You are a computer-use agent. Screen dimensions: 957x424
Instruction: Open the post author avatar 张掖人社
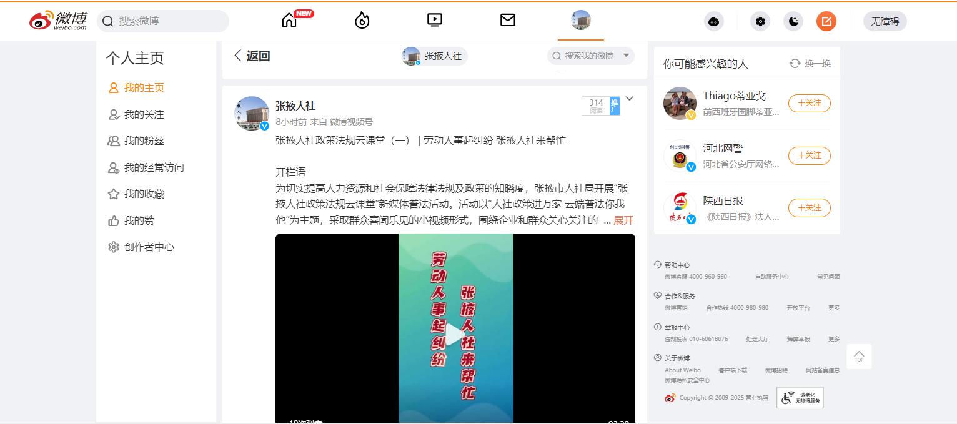pyautogui.click(x=252, y=114)
